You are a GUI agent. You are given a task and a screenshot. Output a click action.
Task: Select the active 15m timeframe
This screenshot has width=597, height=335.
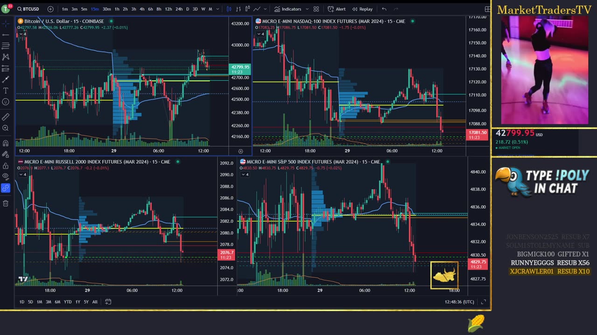pyautogui.click(x=95, y=9)
